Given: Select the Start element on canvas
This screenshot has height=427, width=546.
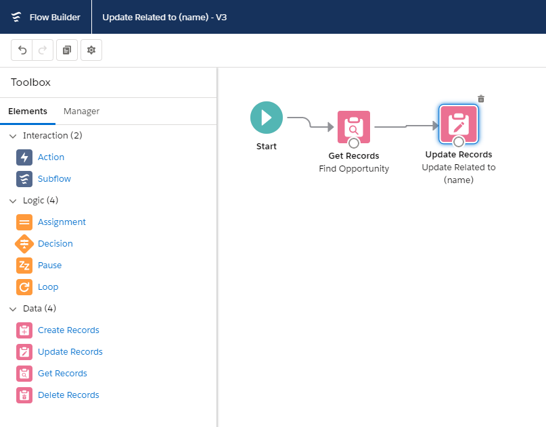Looking at the screenshot, I should 267,118.
